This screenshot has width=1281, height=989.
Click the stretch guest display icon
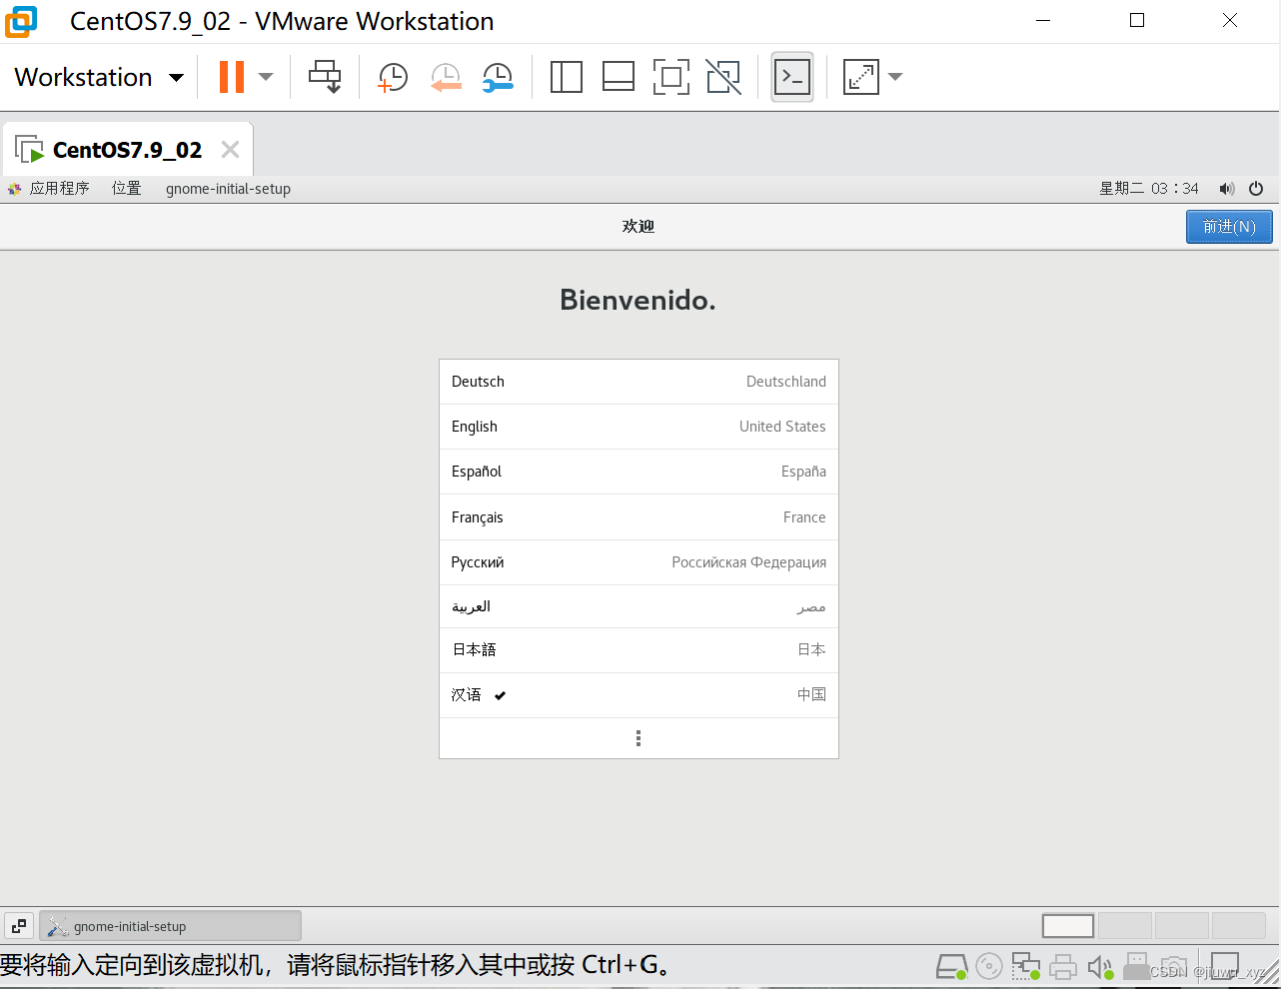[861, 77]
